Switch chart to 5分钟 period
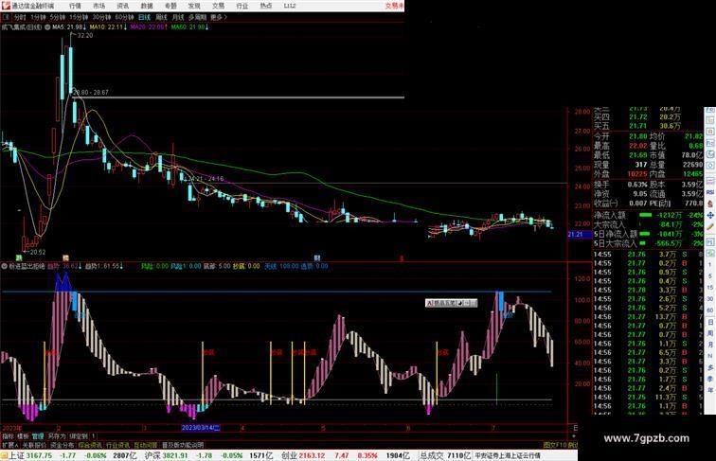This screenshot has width=716, height=461. tap(57, 17)
